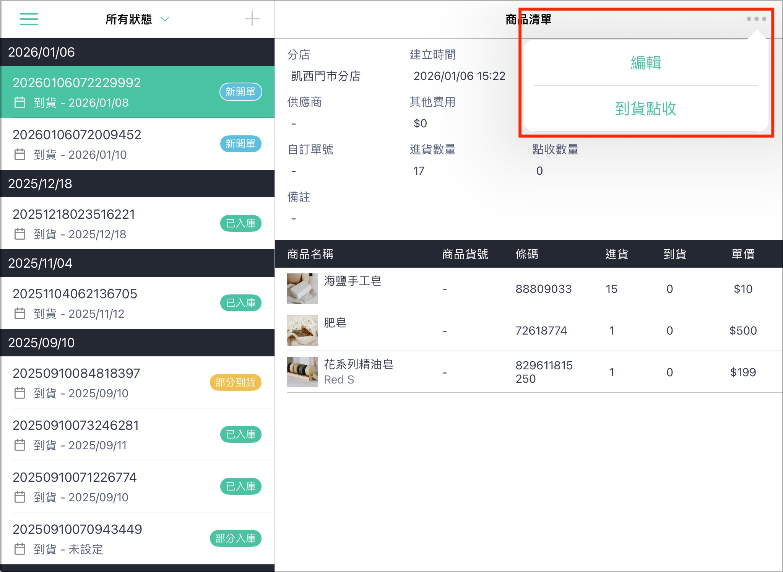This screenshot has width=783, height=572.
Task: Click the 2026/01/06 15:22 creation time
Action: click(x=459, y=76)
